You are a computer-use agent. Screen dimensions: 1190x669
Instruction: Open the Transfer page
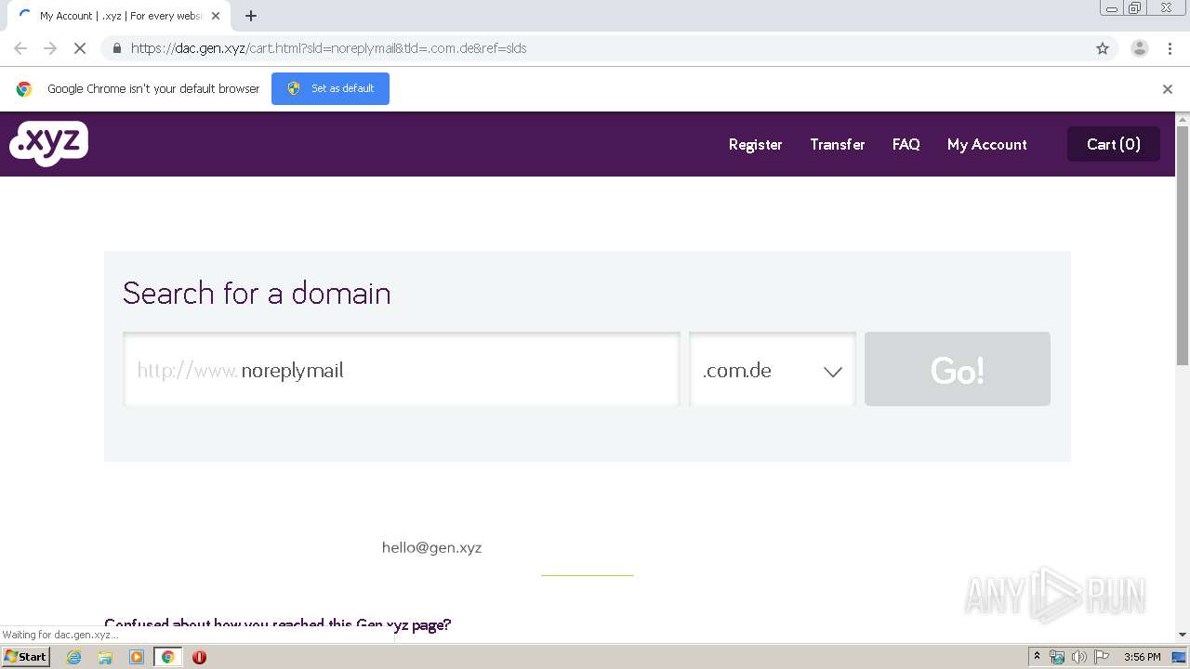837,144
